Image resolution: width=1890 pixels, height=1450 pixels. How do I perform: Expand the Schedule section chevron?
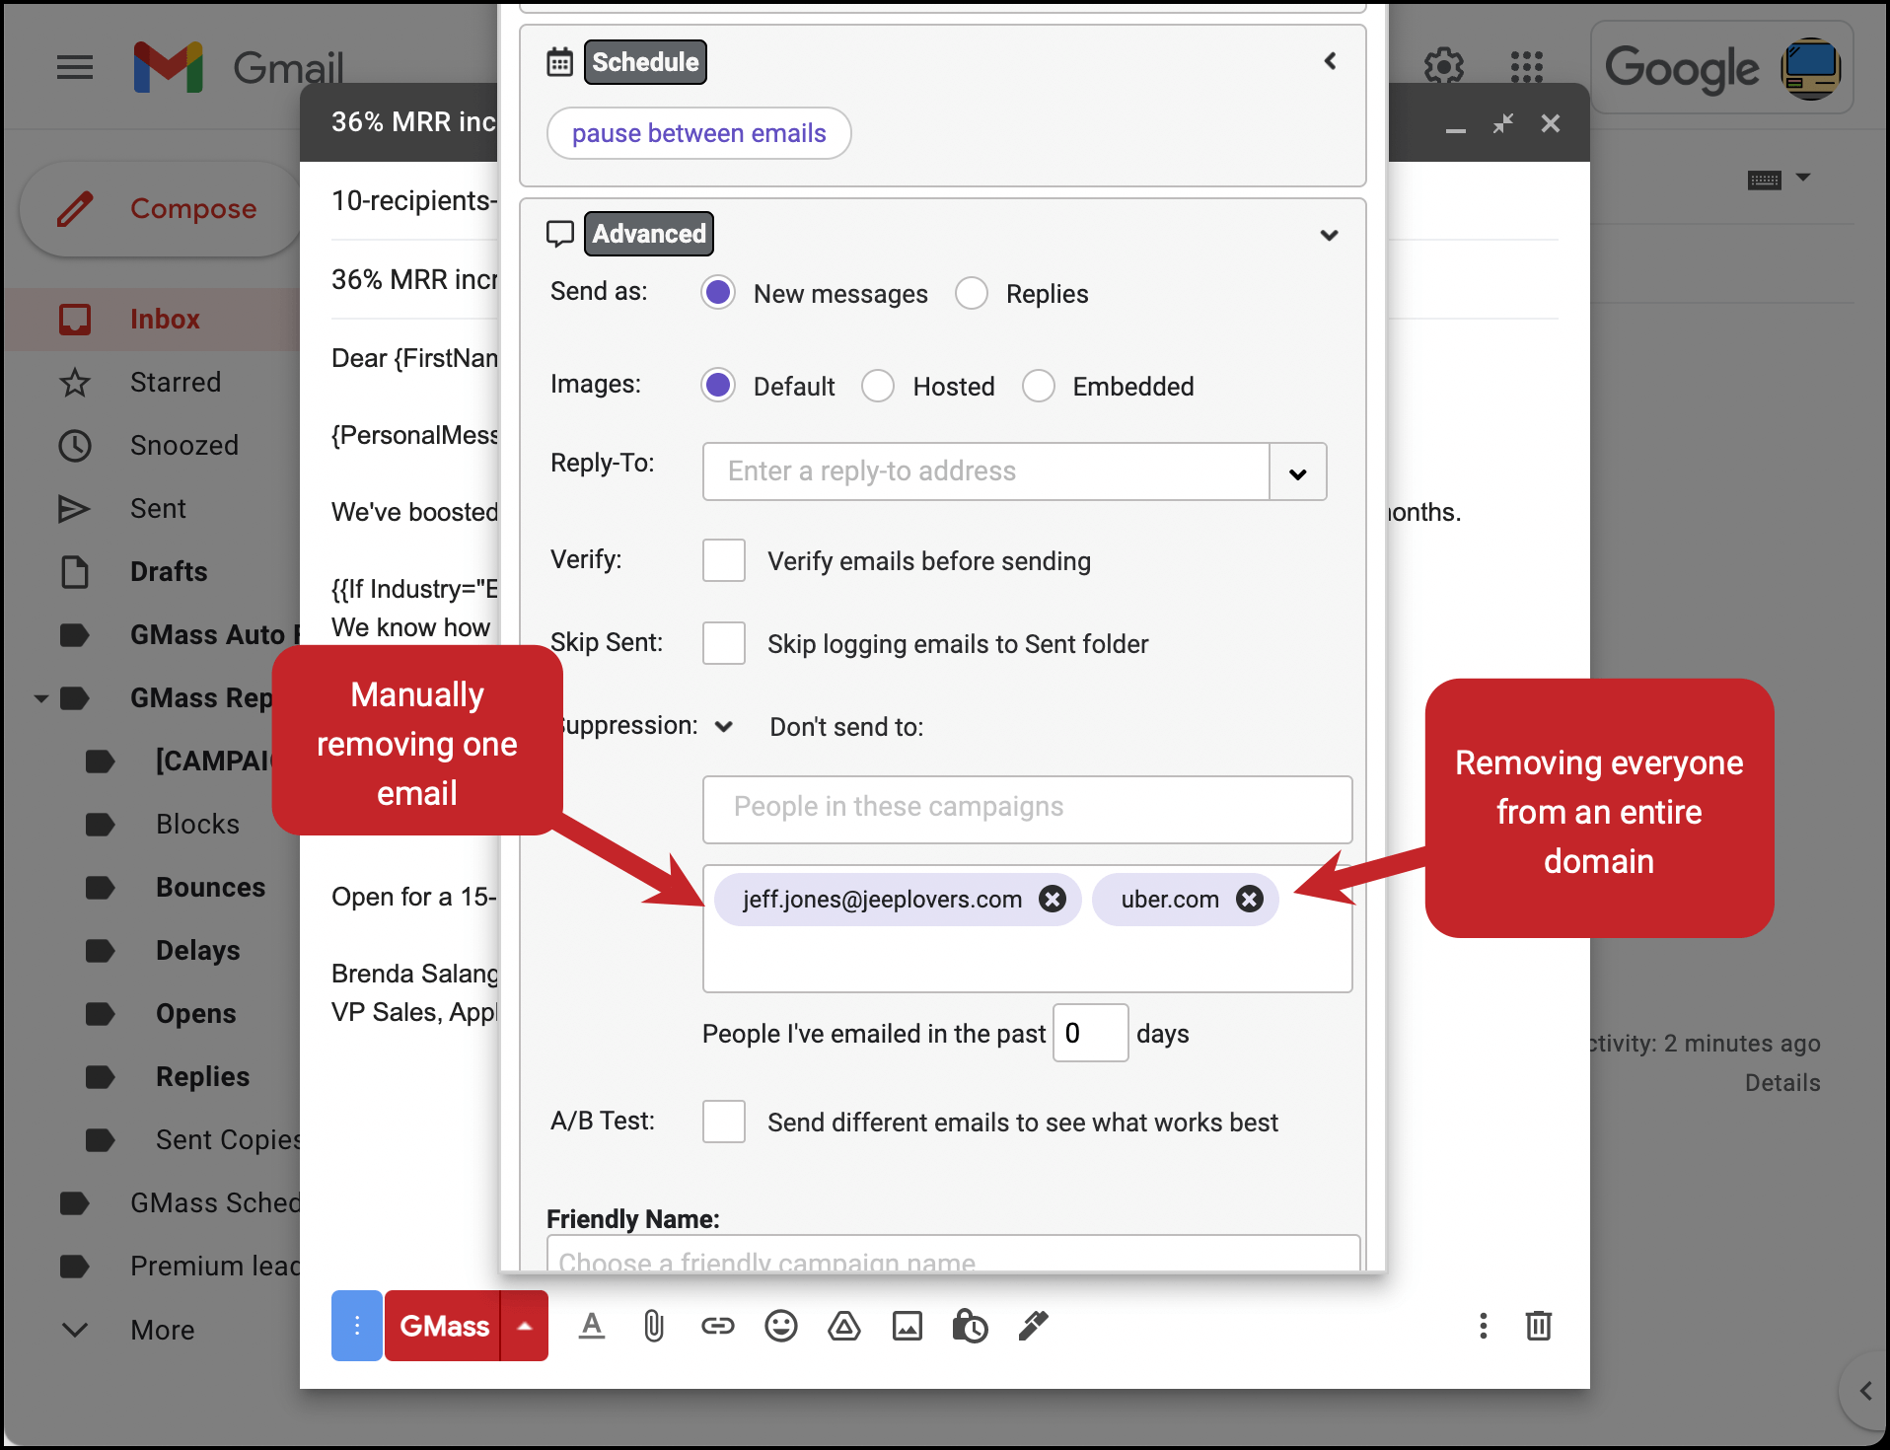pos(1330,61)
